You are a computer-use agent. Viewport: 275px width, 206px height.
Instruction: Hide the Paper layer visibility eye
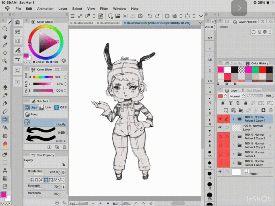coord(220,172)
